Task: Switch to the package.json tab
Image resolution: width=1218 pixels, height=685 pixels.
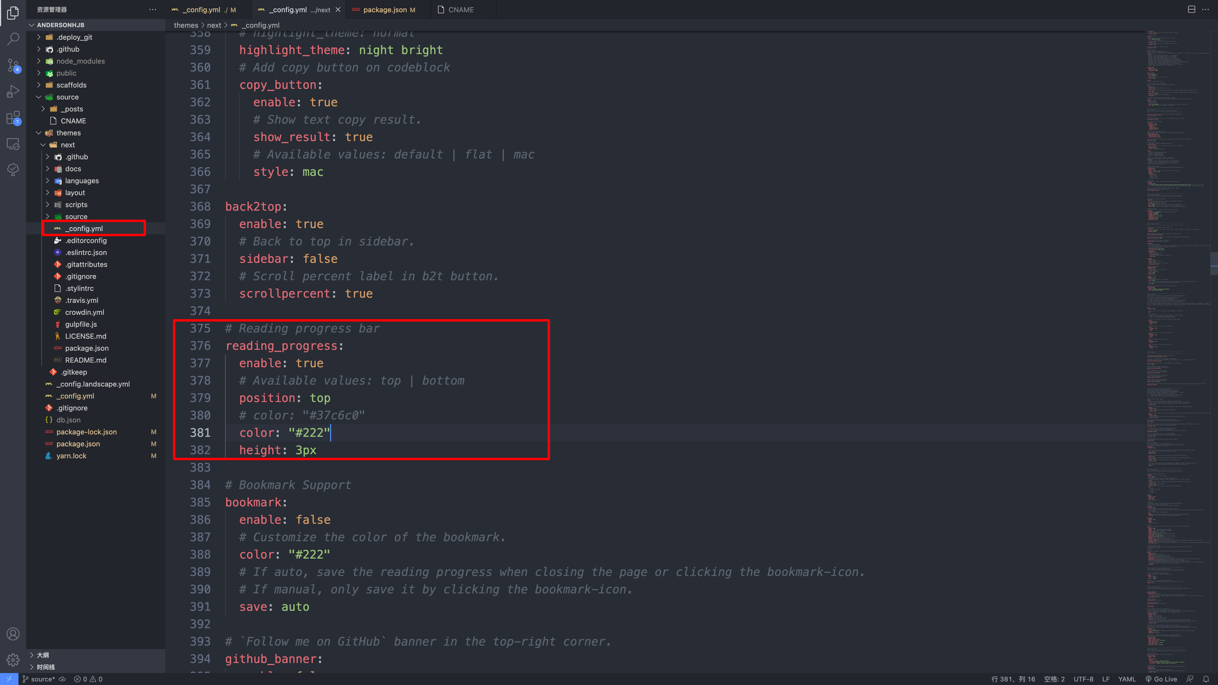Action: point(389,10)
